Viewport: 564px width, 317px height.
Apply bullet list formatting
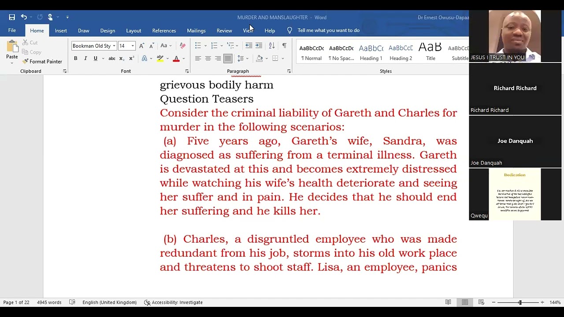click(198, 46)
